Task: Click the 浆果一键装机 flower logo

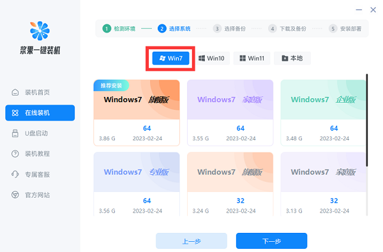Action: [40, 31]
